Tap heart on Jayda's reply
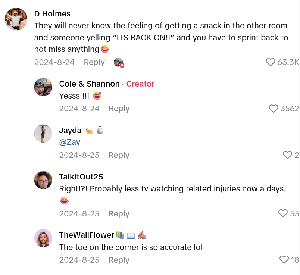 287,155
